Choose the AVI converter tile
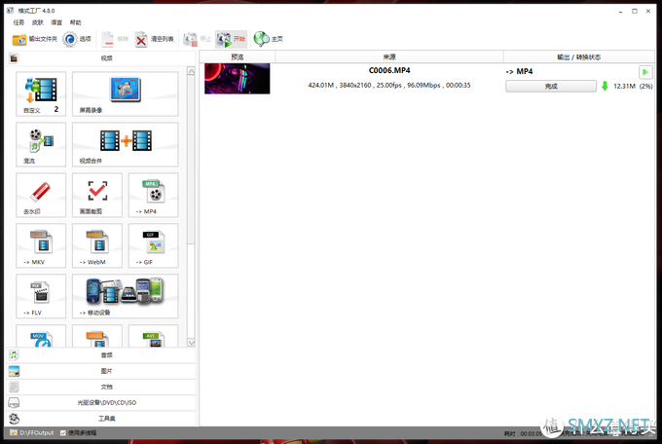 [153, 336]
